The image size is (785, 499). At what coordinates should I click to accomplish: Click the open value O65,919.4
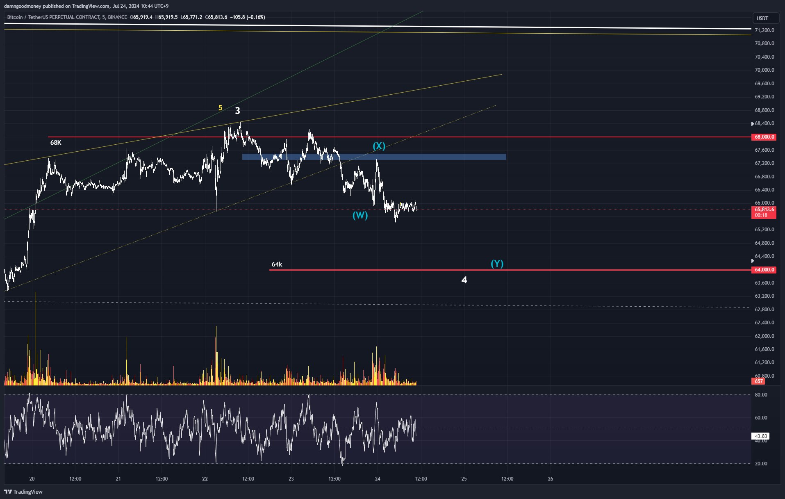point(141,17)
